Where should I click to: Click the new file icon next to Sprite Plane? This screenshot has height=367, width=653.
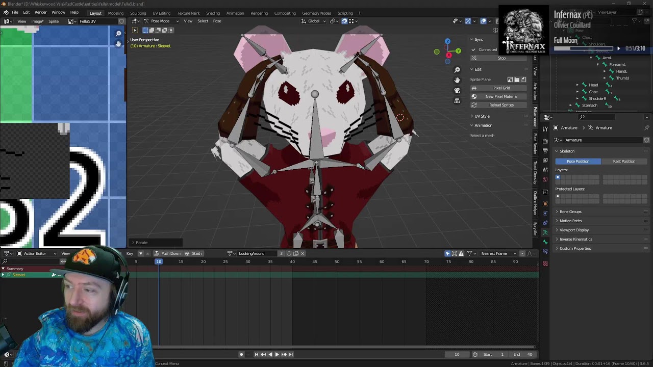(523, 80)
